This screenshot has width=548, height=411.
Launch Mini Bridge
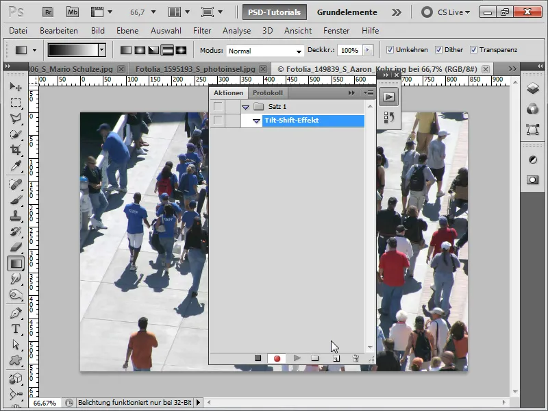73,12
